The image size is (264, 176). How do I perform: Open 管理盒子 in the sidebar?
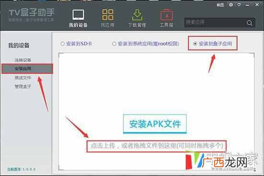tap(23, 86)
